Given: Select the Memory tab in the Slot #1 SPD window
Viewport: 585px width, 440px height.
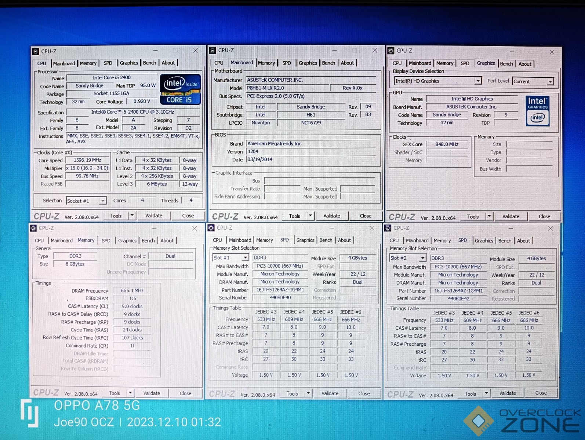Looking at the screenshot, I should point(265,241).
